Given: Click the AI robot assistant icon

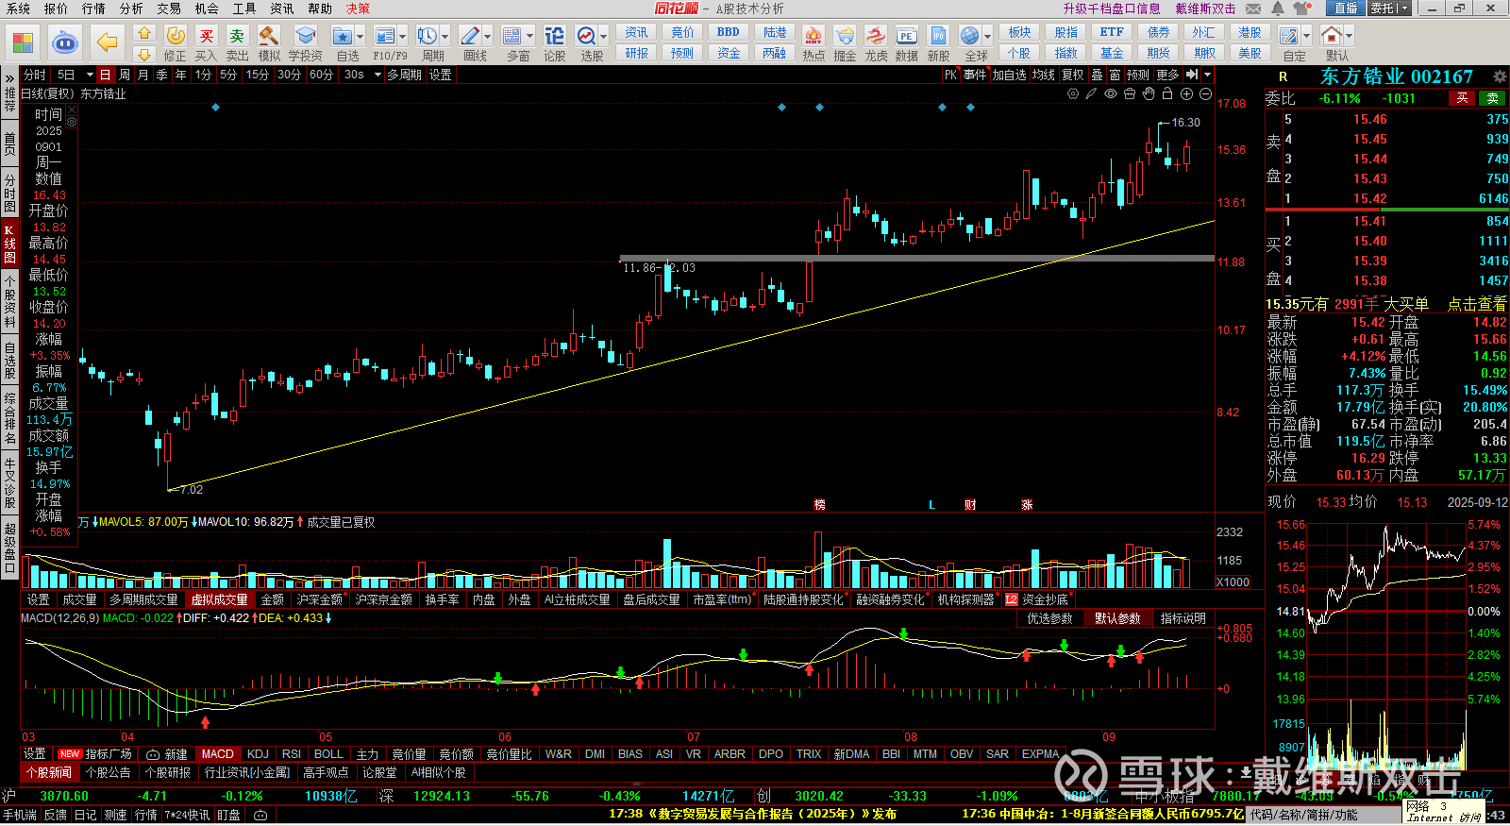Looking at the screenshot, I should point(64,42).
